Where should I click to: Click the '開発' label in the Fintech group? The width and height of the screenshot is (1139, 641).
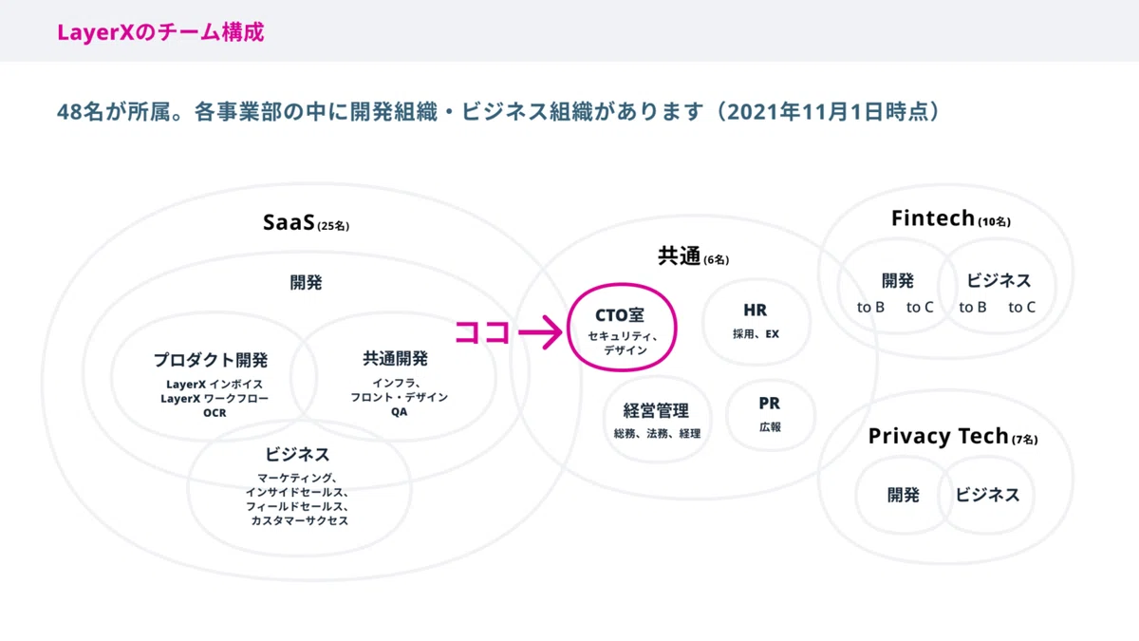point(898,281)
